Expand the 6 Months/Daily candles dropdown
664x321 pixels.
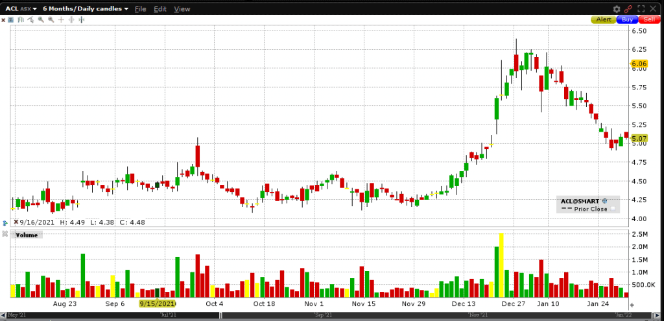click(85, 9)
